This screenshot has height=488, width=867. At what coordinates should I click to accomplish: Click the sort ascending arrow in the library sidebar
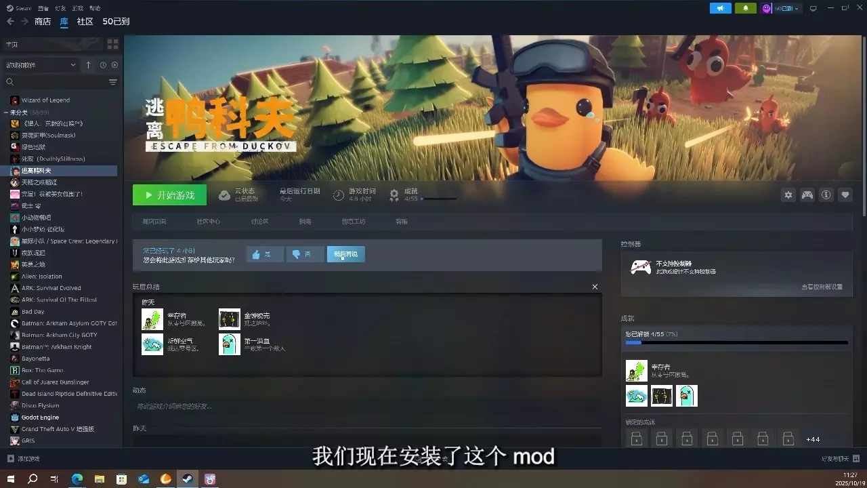[x=88, y=65]
